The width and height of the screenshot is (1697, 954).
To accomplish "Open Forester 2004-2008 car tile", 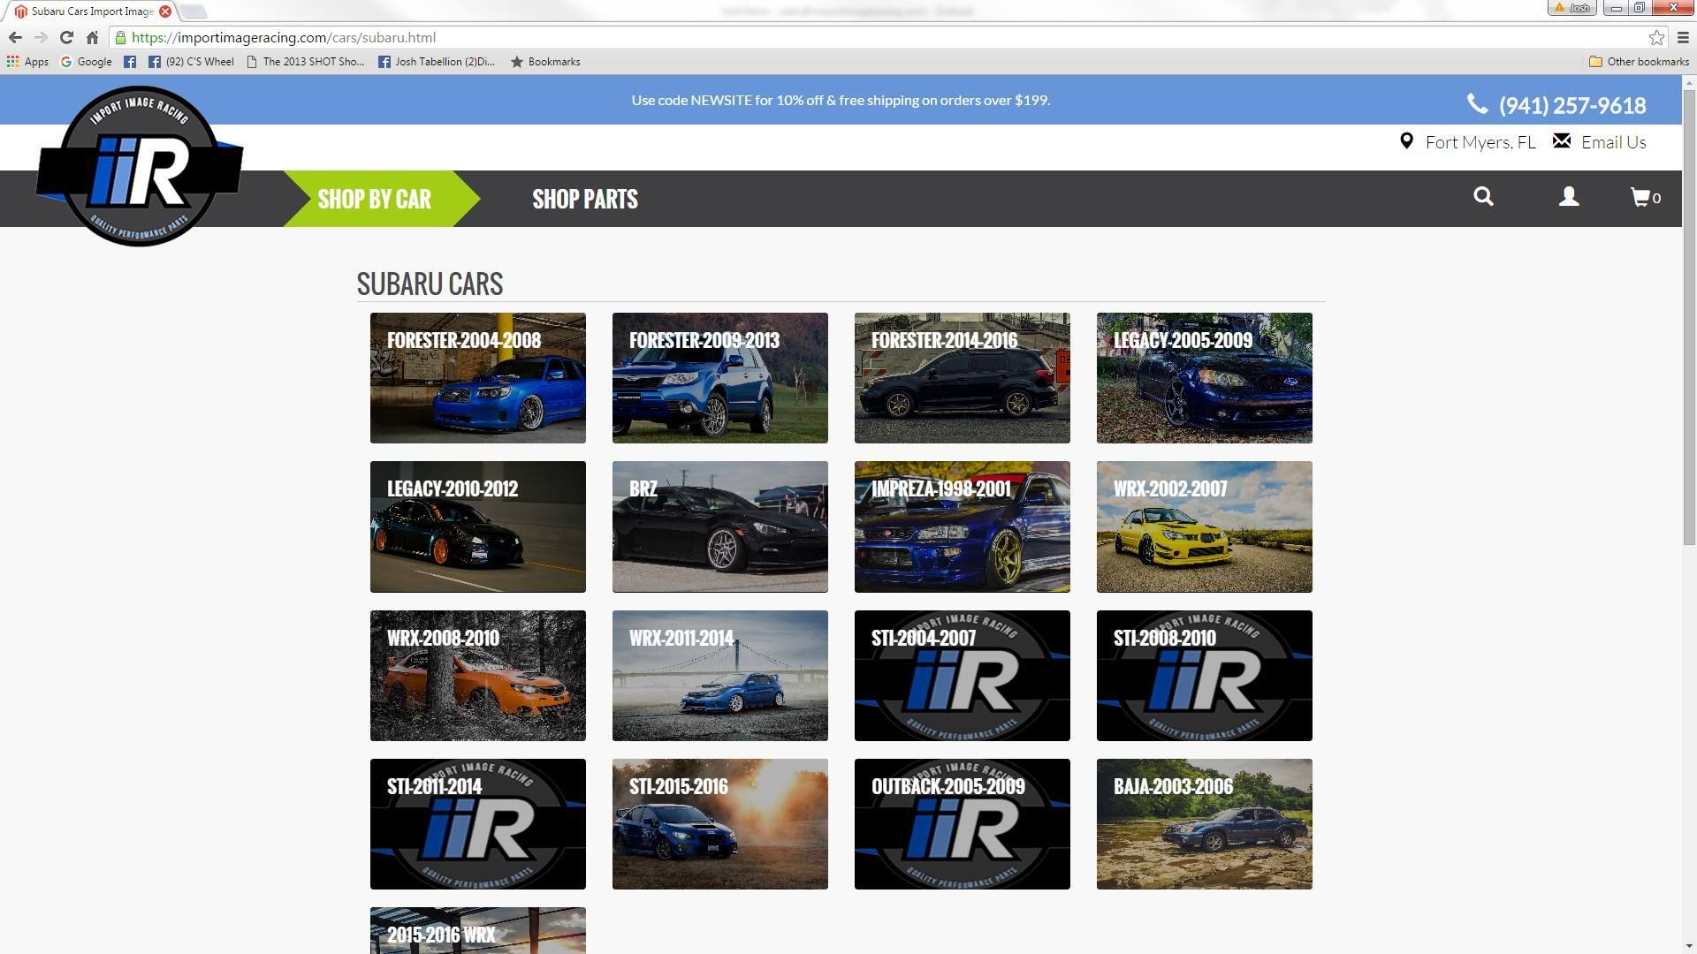I will tap(478, 378).
